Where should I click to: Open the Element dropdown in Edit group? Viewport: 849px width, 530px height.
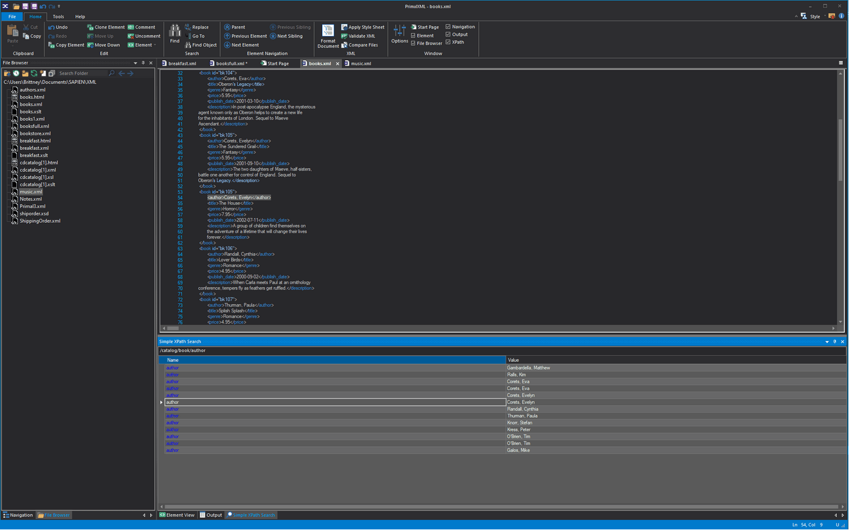tap(142, 45)
